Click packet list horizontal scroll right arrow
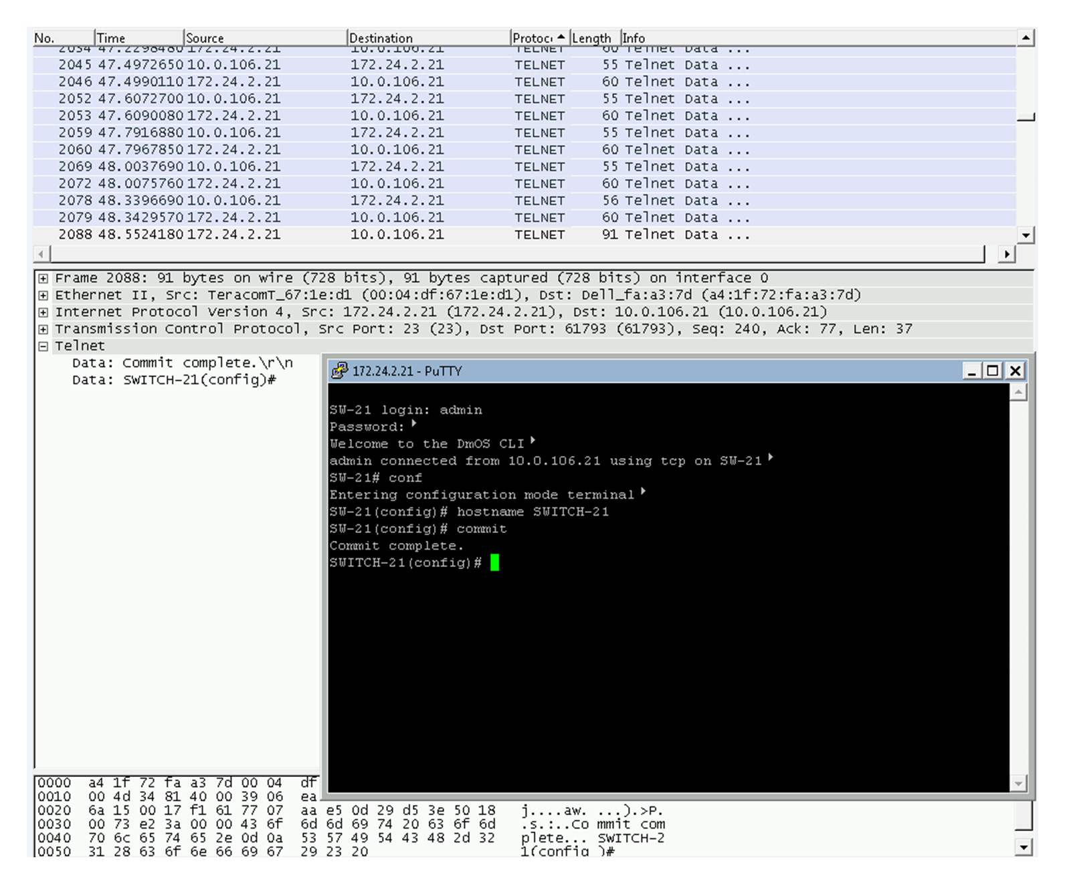Screen dimensions: 1065x884 [1007, 254]
